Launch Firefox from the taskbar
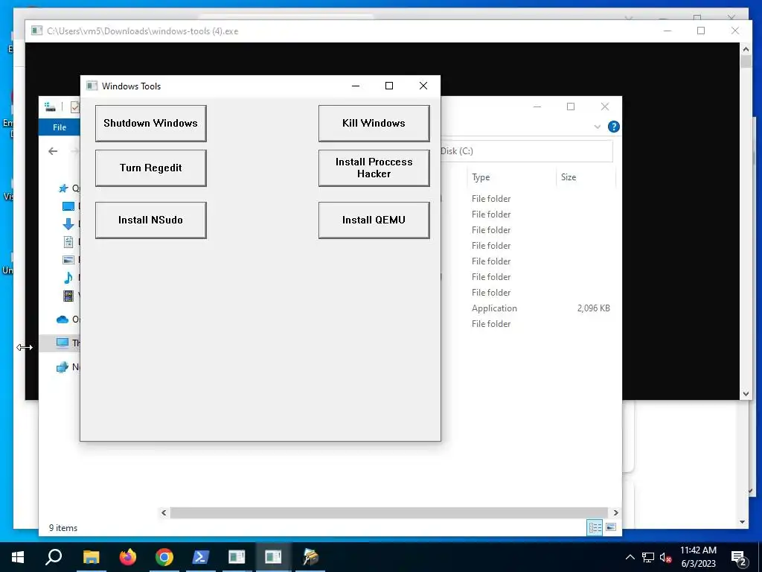The image size is (762, 572). point(128,557)
